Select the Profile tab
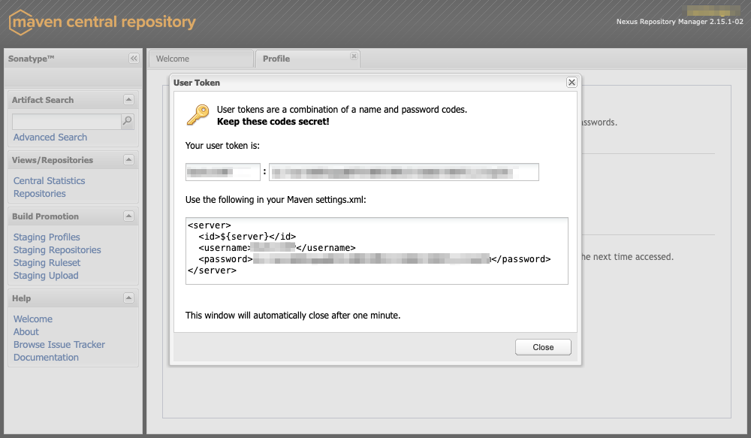The image size is (751, 438). click(x=307, y=59)
